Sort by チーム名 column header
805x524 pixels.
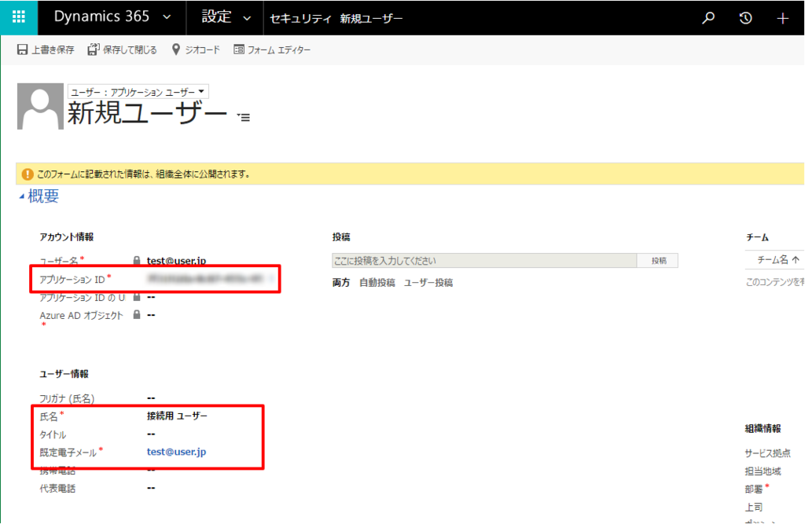[x=777, y=260]
